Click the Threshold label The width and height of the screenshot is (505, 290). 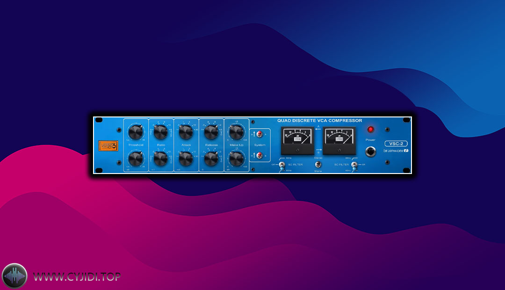click(136, 145)
